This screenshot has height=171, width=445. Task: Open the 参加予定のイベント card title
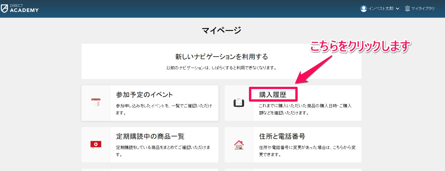pos(145,94)
